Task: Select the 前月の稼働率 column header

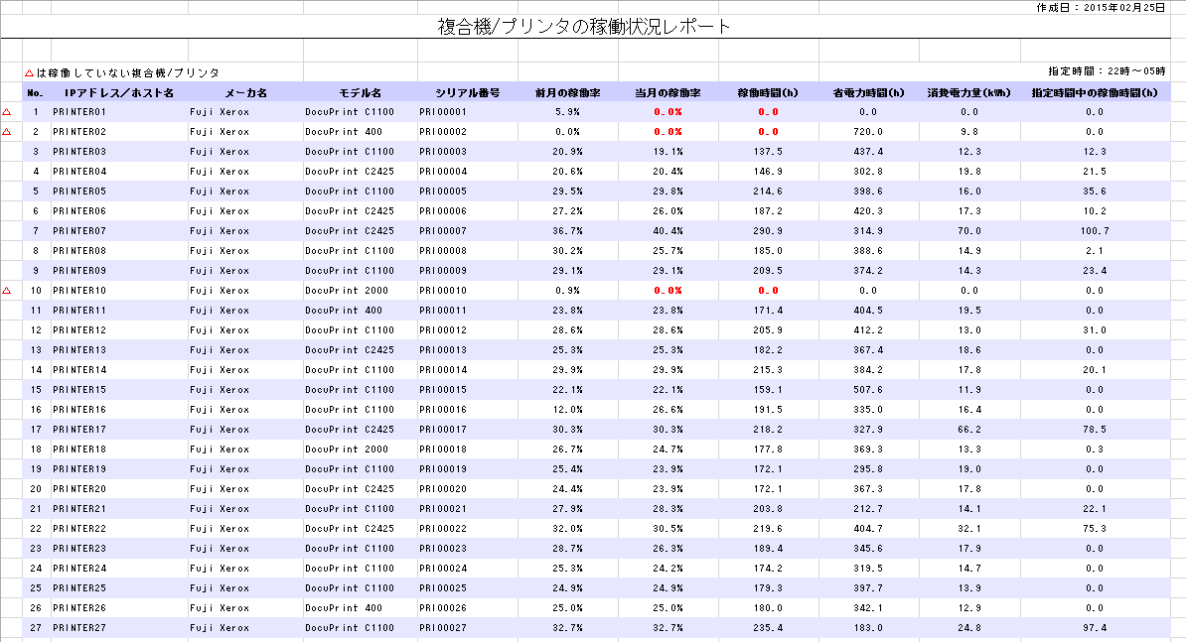Action: (x=567, y=93)
